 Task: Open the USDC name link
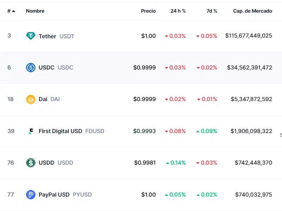point(56,67)
